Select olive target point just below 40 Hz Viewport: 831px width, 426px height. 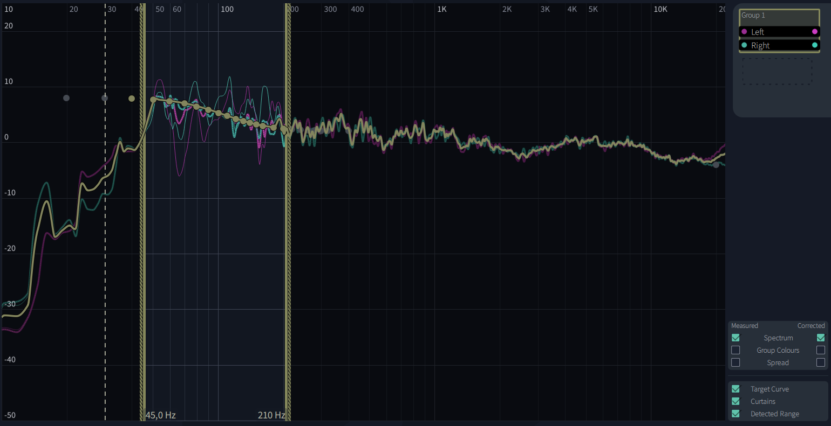pos(132,99)
